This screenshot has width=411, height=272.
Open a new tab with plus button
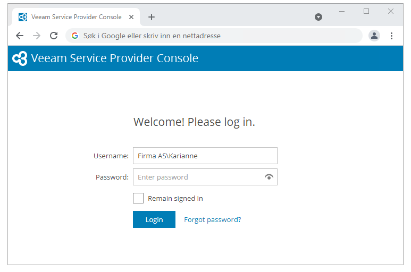pyautogui.click(x=152, y=17)
